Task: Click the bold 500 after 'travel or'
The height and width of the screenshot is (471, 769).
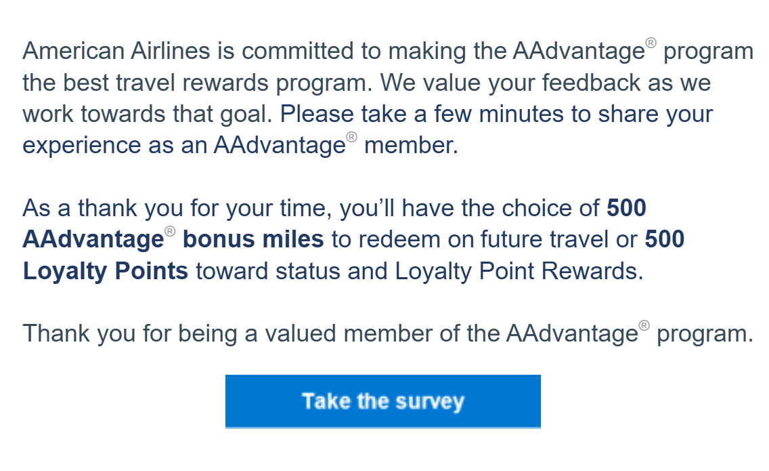Action: click(664, 239)
